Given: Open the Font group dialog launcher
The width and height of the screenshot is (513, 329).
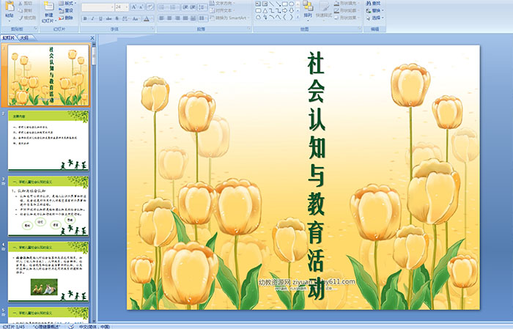Looking at the screenshot, I should pyautogui.click(x=152, y=29).
